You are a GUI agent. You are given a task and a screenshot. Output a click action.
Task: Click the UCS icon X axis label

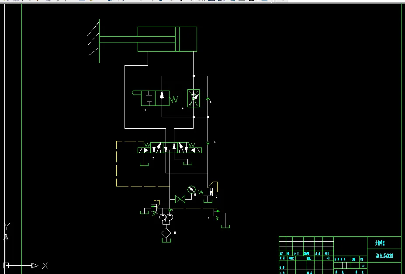pos(45,265)
